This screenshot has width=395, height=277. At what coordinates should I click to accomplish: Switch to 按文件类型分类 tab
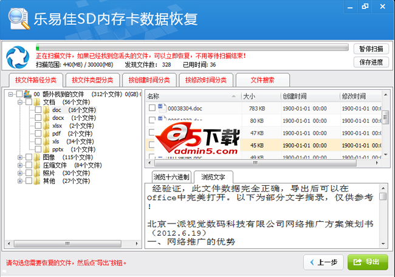pos(92,80)
